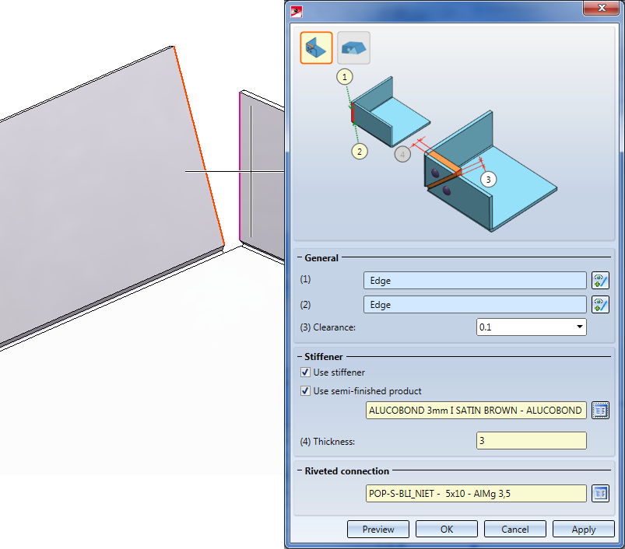Viewport: 625px width, 549px height.
Task: Select the orange highlighted edge in the 3D view
Action: click(199, 145)
